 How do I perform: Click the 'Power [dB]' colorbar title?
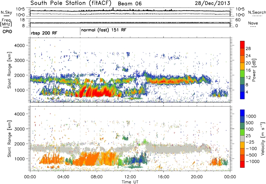(x=254, y=70)
